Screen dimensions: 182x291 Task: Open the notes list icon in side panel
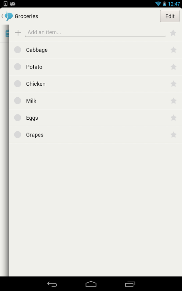(x=7, y=33)
